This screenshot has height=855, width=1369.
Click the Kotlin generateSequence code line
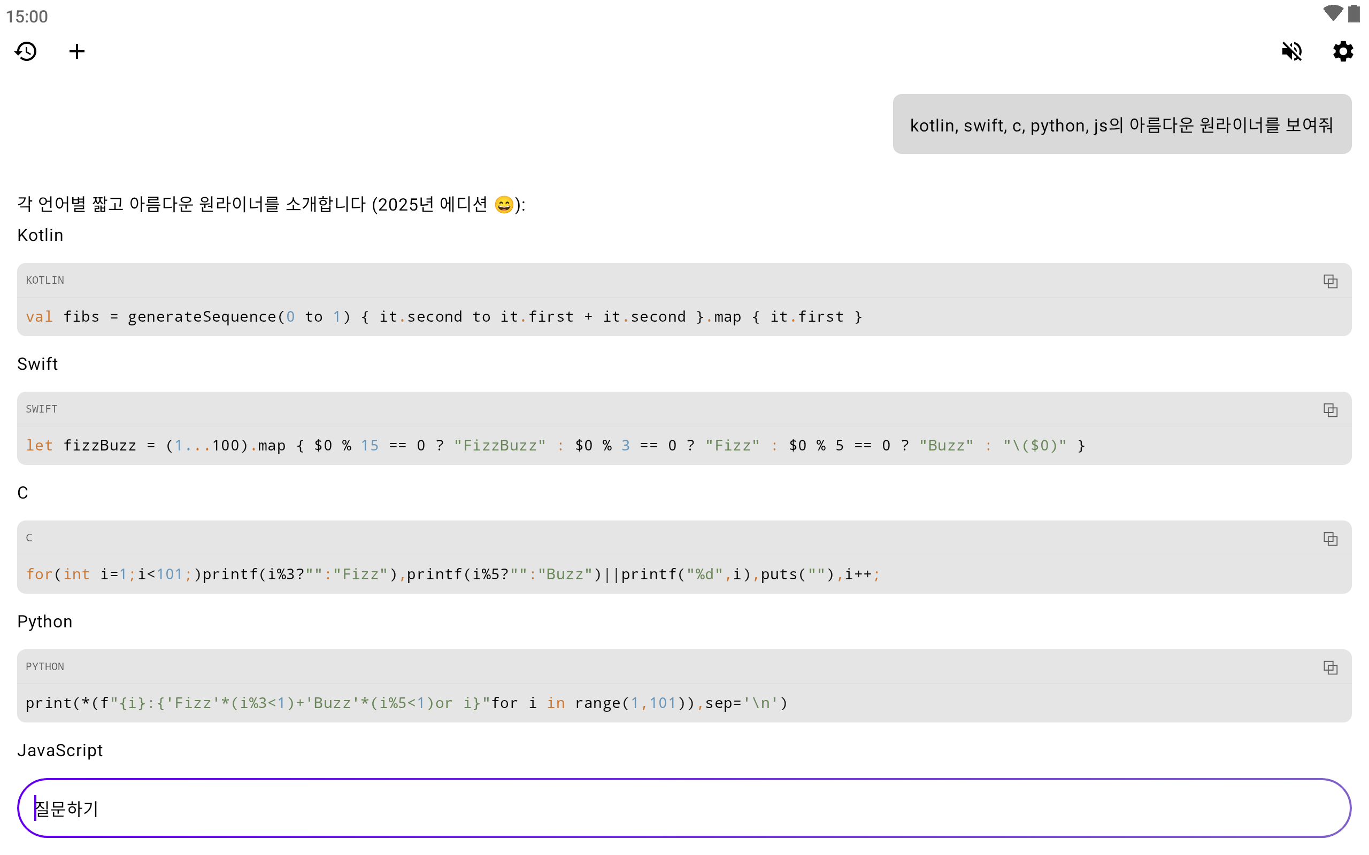click(444, 317)
